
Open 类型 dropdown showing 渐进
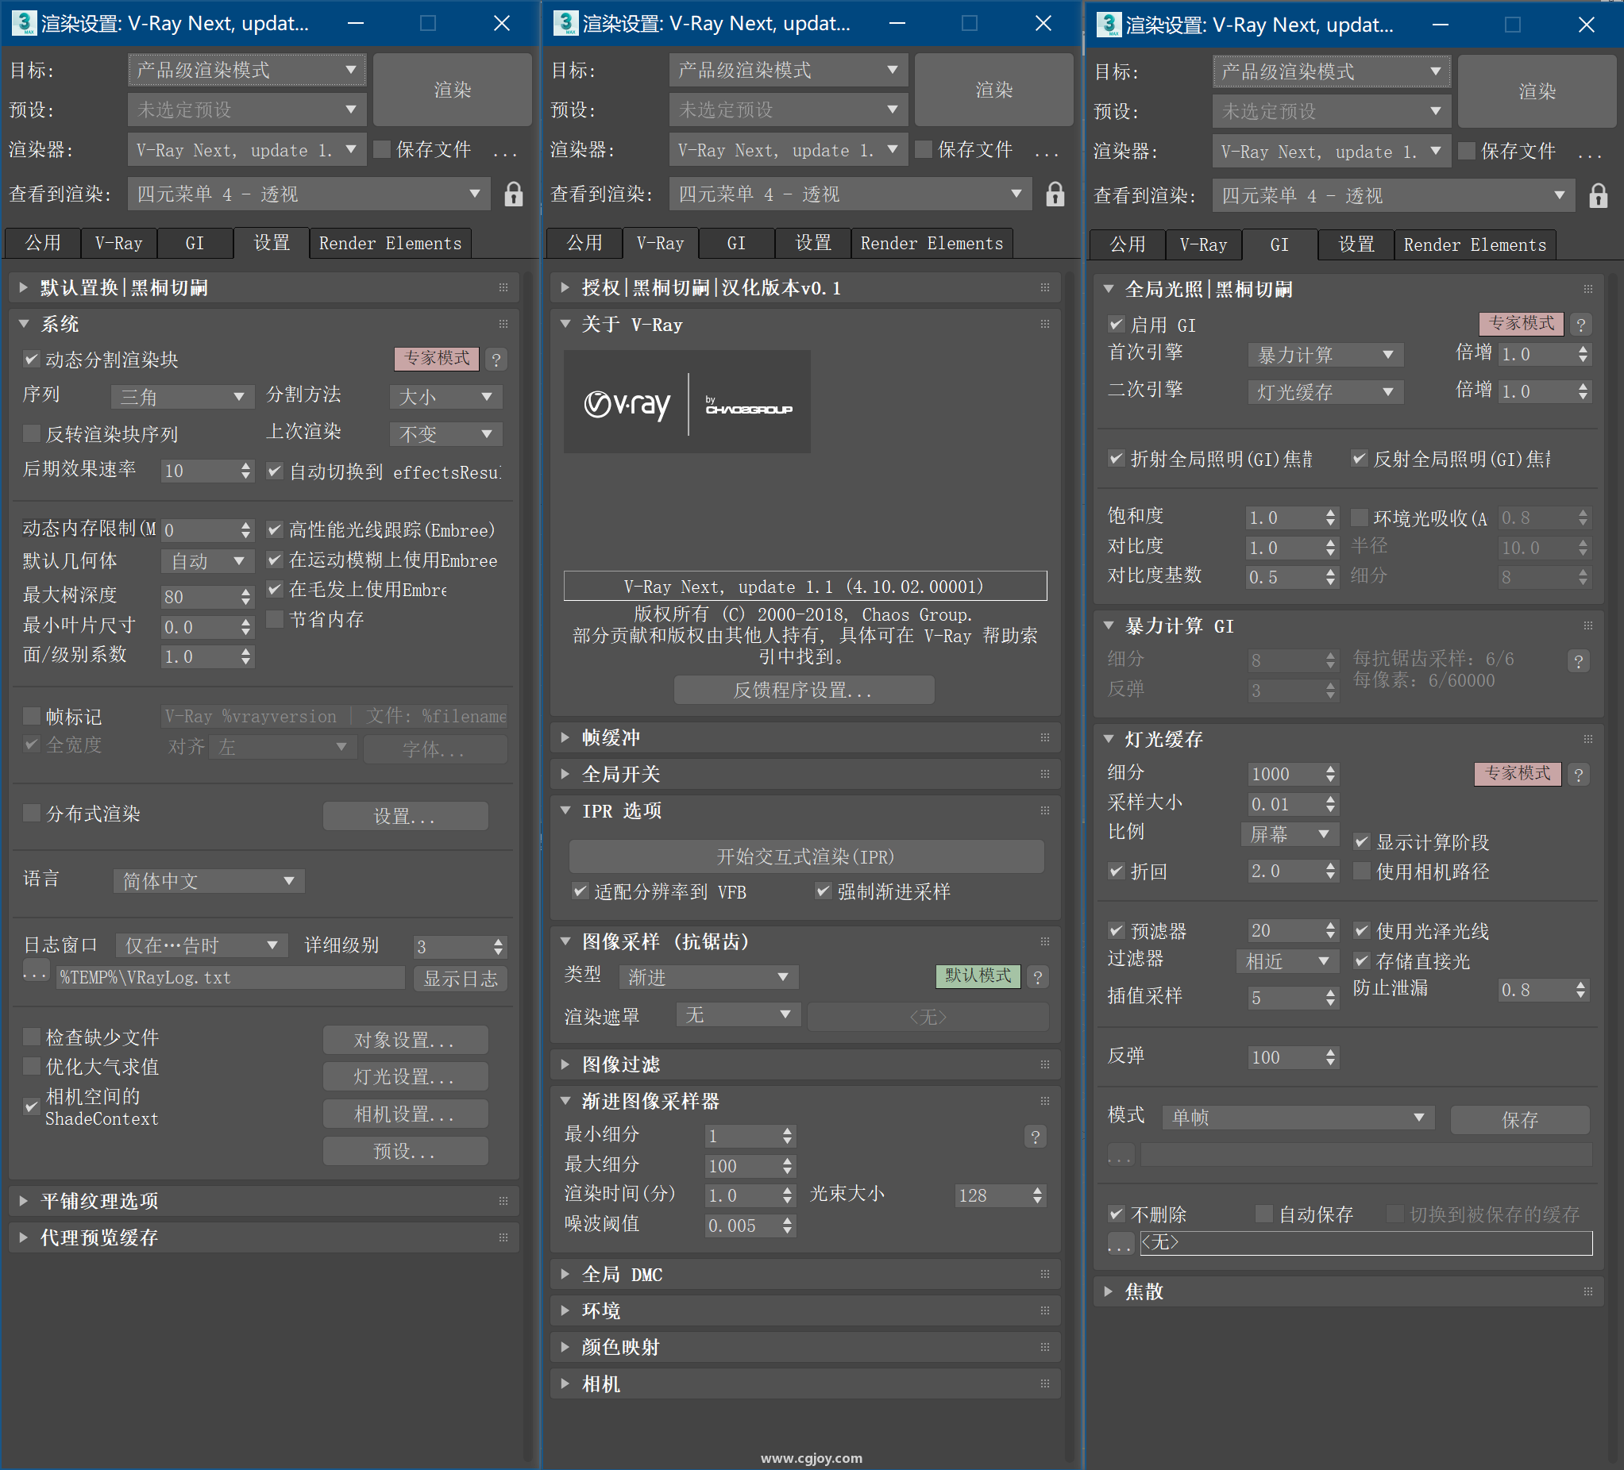point(709,976)
